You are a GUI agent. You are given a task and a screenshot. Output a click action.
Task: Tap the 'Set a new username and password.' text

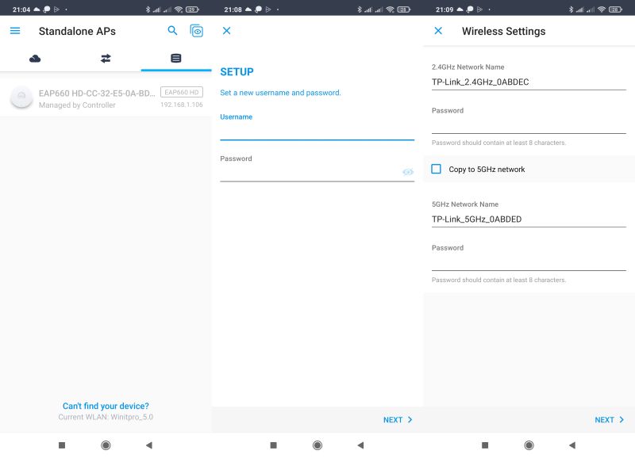(280, 93)
